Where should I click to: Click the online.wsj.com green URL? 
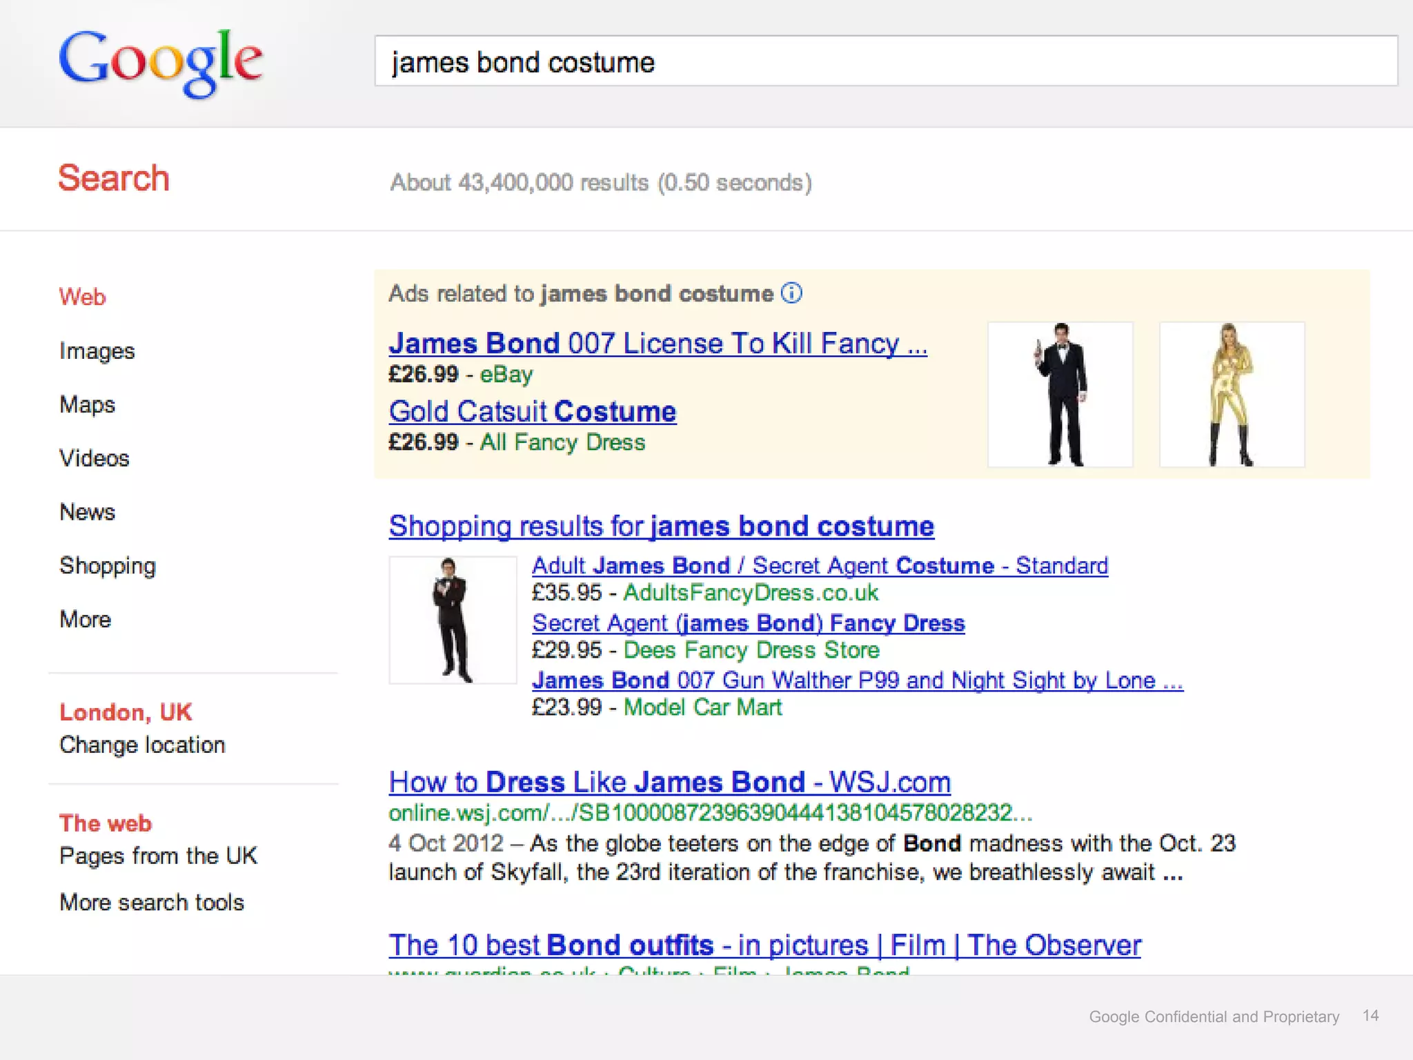[x=710, y=813]
